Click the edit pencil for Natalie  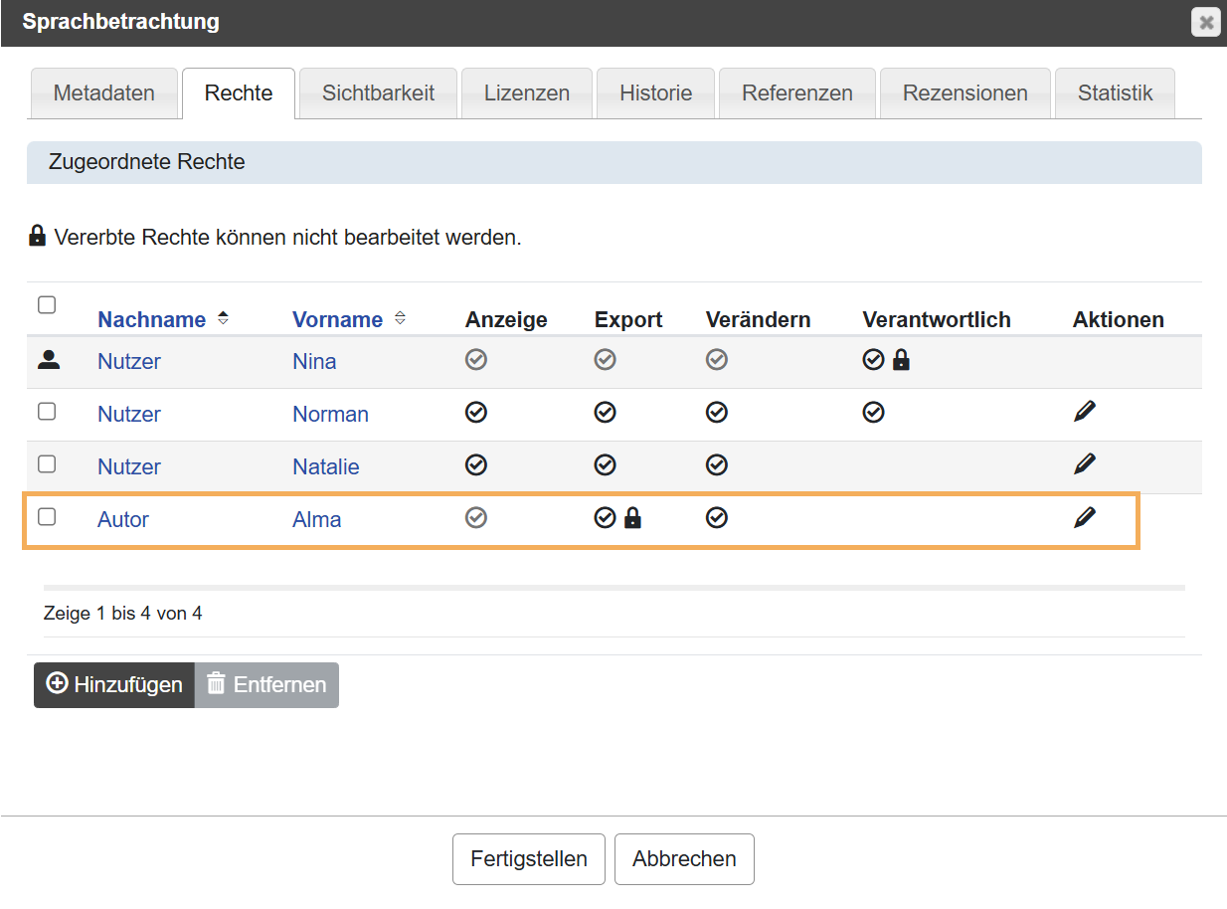(1085, 464)
